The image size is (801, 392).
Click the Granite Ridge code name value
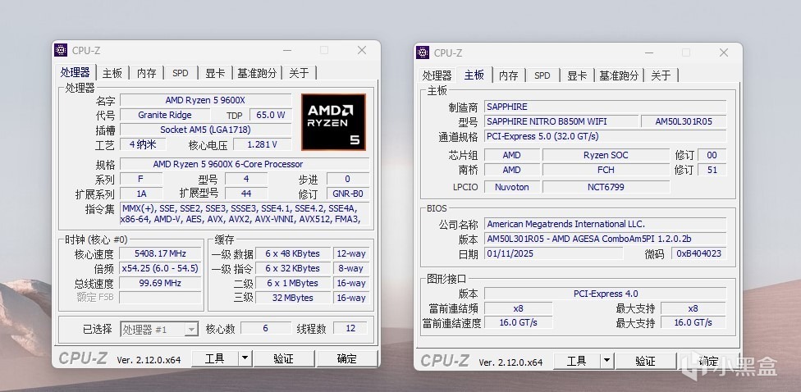click(x=165, y=115)
